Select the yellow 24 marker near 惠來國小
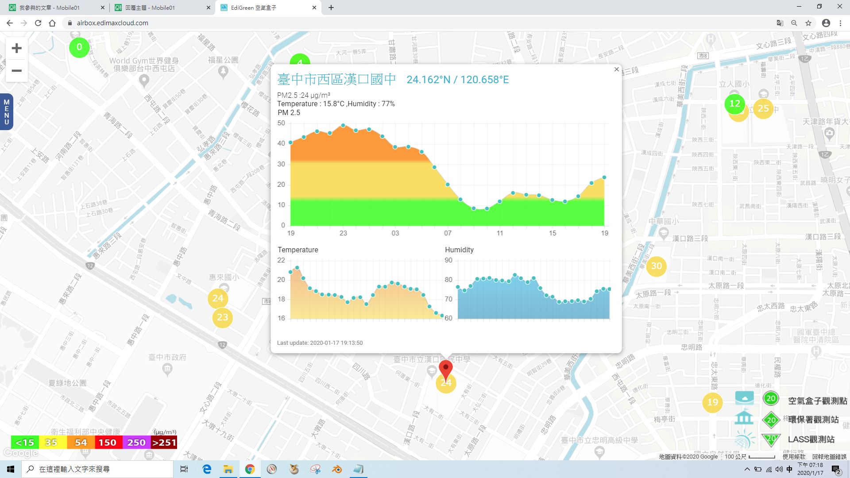850x478 pixels. tap(218, 298)
